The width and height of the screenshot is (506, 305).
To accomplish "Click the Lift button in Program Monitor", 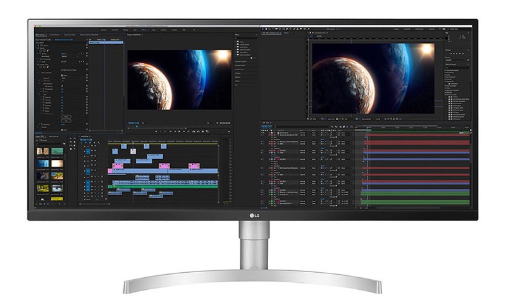I will [x=194, y=131].
